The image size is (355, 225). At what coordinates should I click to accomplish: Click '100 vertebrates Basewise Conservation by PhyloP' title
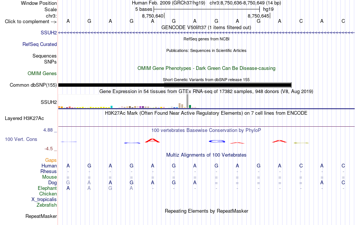point(206,130)
